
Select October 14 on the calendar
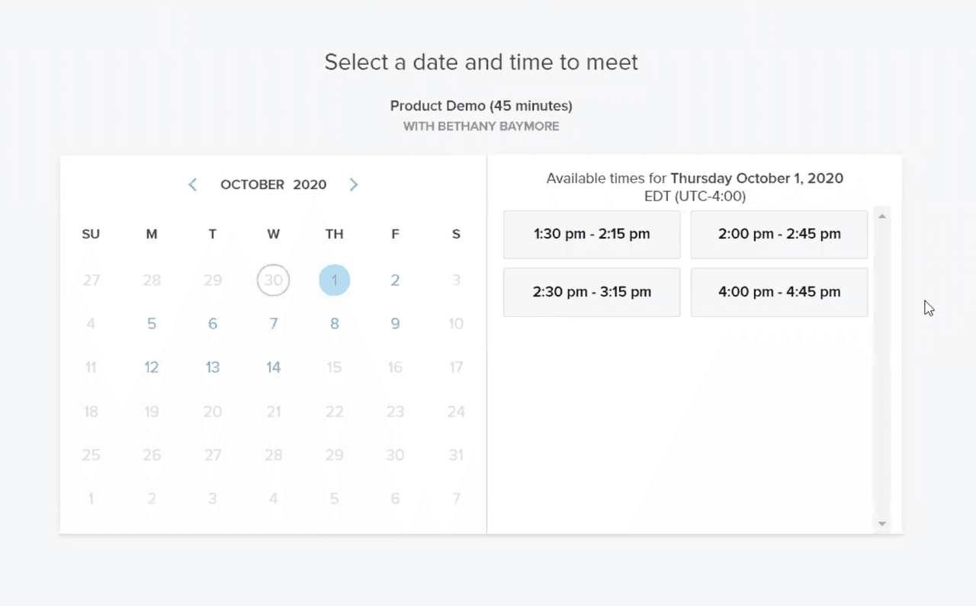[x=273, y=367]
